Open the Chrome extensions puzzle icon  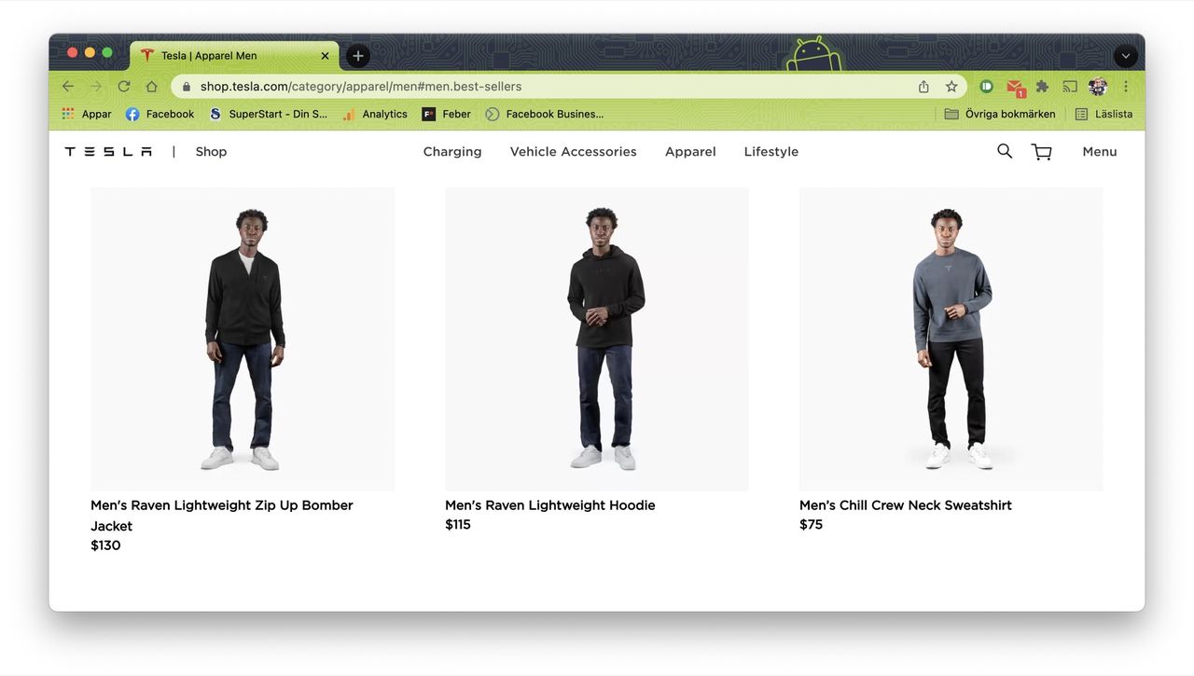[1042, 87]
